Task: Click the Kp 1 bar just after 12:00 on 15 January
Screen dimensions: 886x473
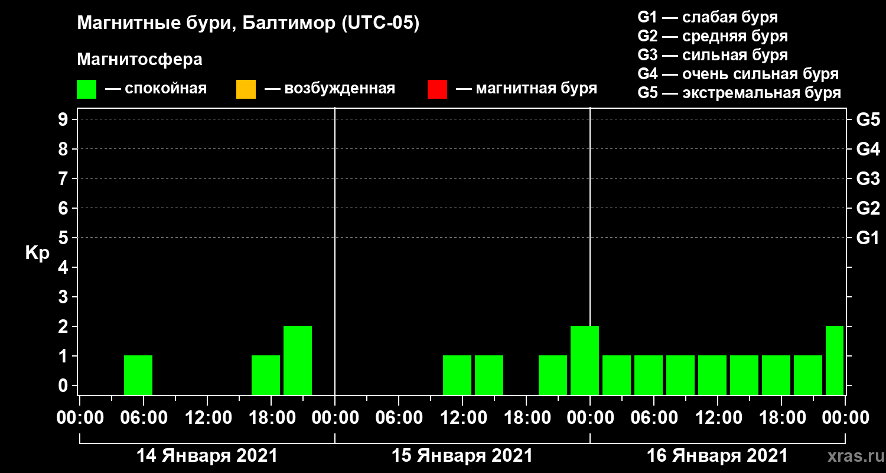Action: (489, 375)
